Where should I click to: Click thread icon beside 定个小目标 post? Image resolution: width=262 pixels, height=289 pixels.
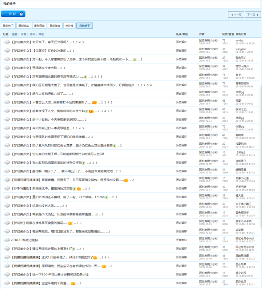[x=7, y=120]
